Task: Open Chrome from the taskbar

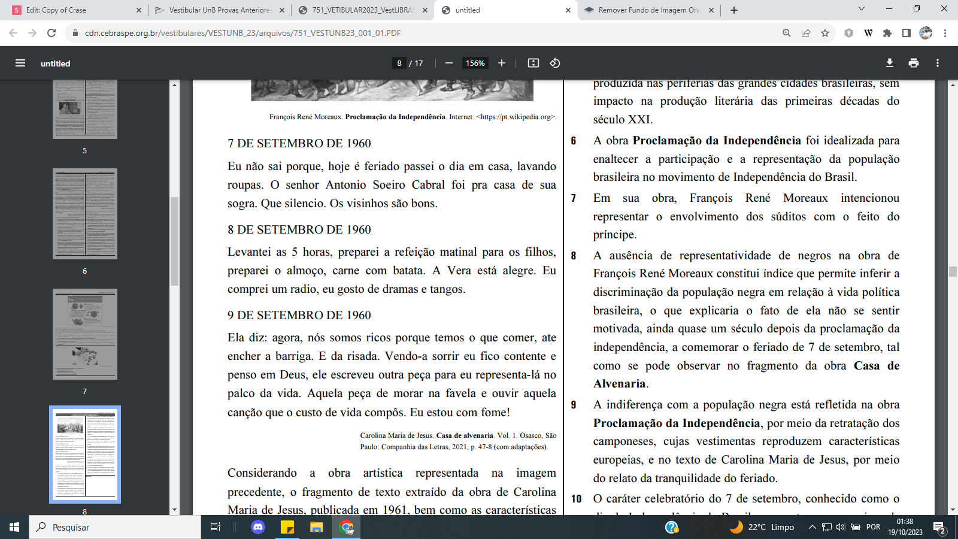Action: pyautogui.click(x=347, y=527)
